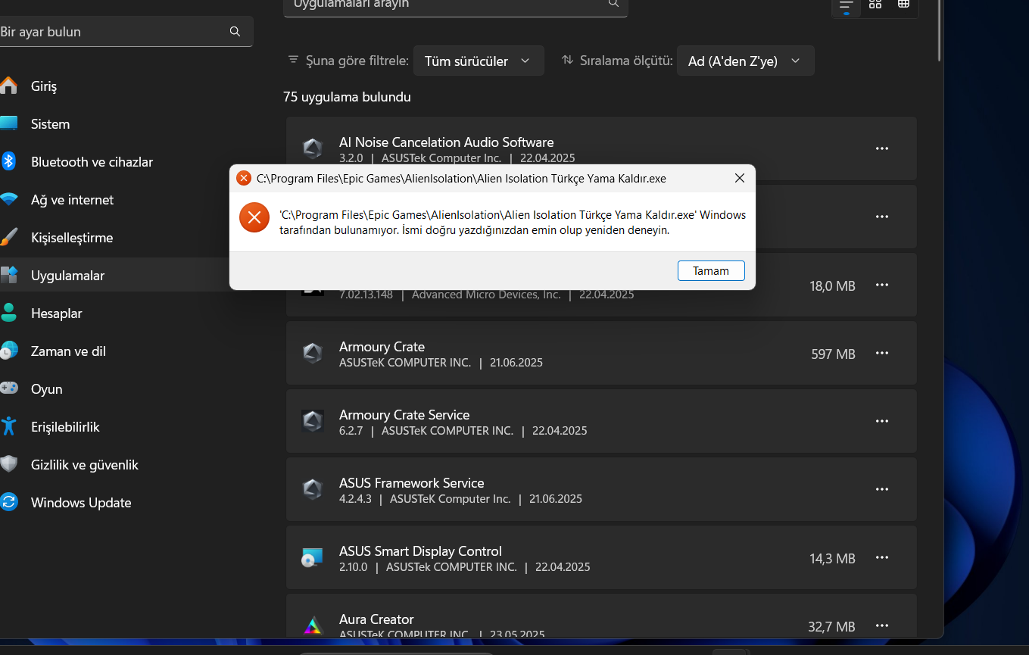The width and height of the screenshot is (1029, 655).
Task: Click the '14,3 MB' size value
Action: point(832,559)
